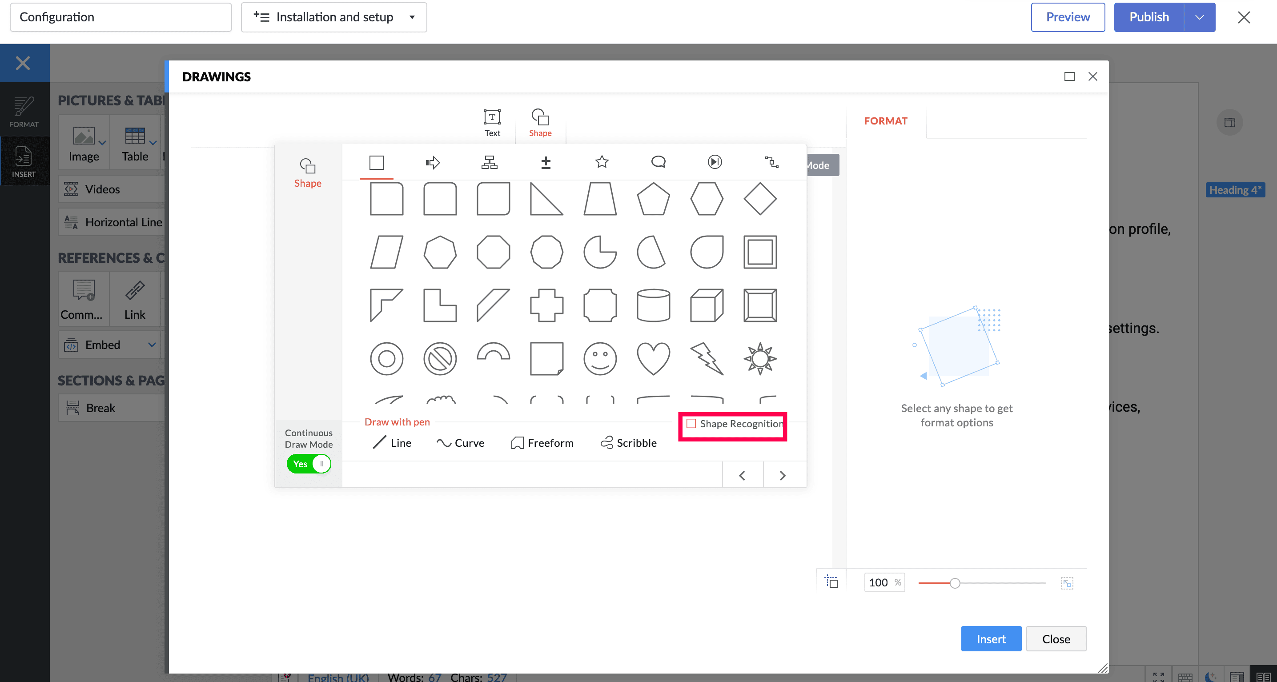Open the stars shape category

tap(601, 162)
